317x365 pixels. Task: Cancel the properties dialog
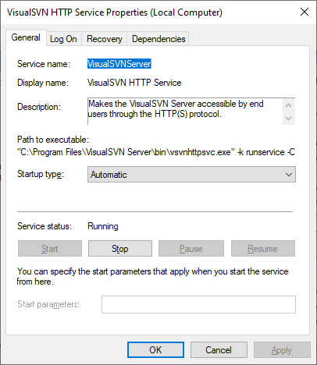pos(219,350)
